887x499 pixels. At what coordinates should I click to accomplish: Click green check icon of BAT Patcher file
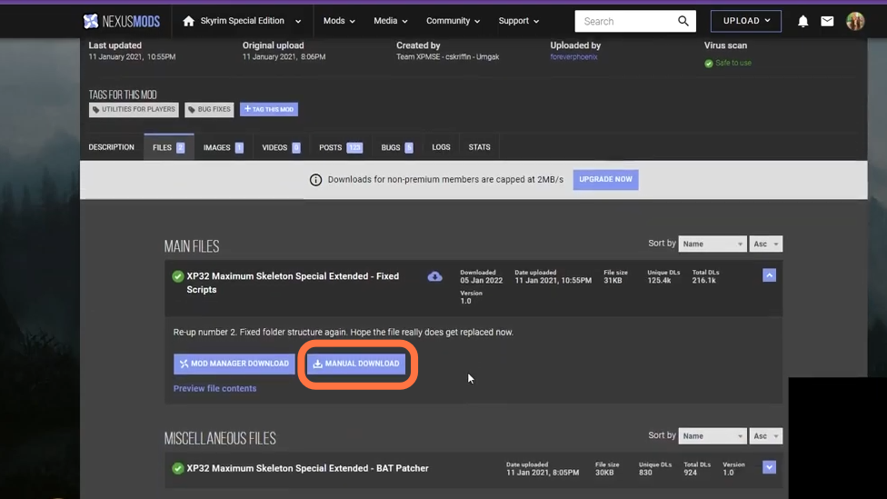(177, 468)
